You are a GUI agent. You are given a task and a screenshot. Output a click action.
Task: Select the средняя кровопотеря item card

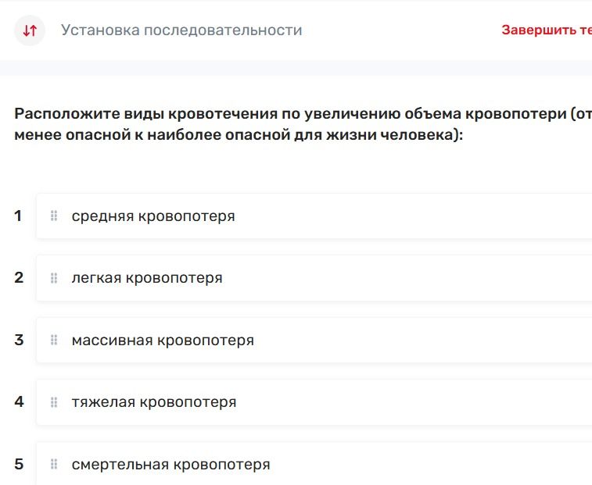click(314, 216)
